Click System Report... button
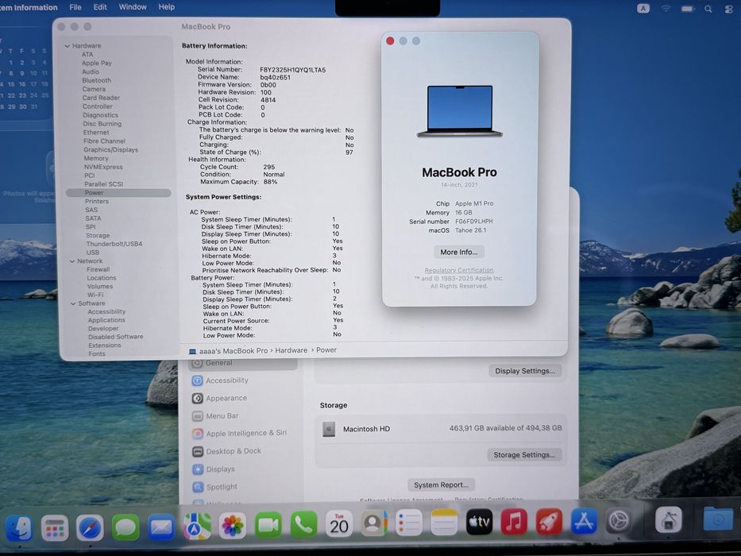Image resolution: width=741 pixels, height=556 pixels. (x=441, y=485)
